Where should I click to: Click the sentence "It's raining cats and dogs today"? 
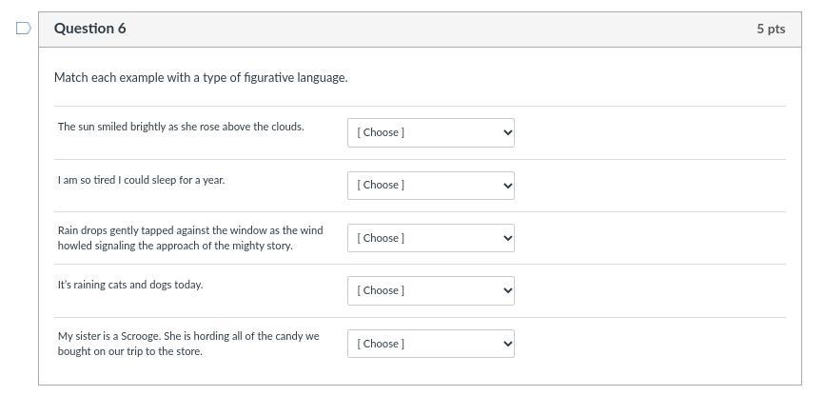tap(130, 285)
